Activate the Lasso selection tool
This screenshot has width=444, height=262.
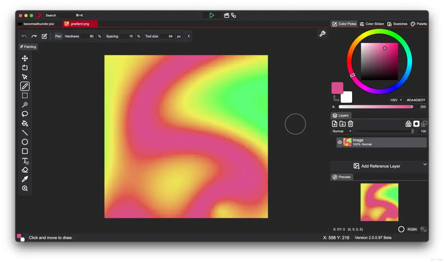[x=25, y=114]
